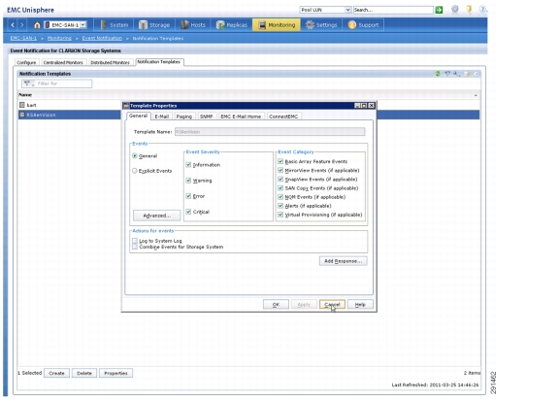Click the Home house icon

click(x=37, y=25)
